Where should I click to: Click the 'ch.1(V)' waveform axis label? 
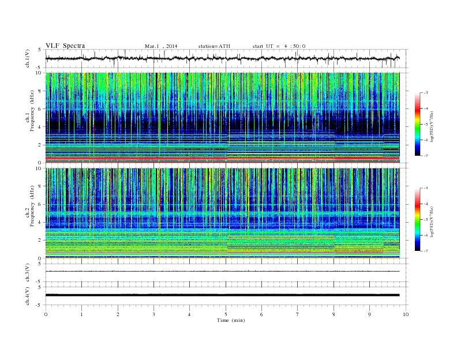pyautogui.click(x=28, y=59)
